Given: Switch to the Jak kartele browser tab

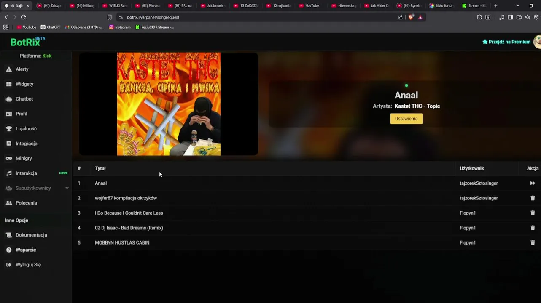Looking at the screenshot, I should [x=213, y=6].
